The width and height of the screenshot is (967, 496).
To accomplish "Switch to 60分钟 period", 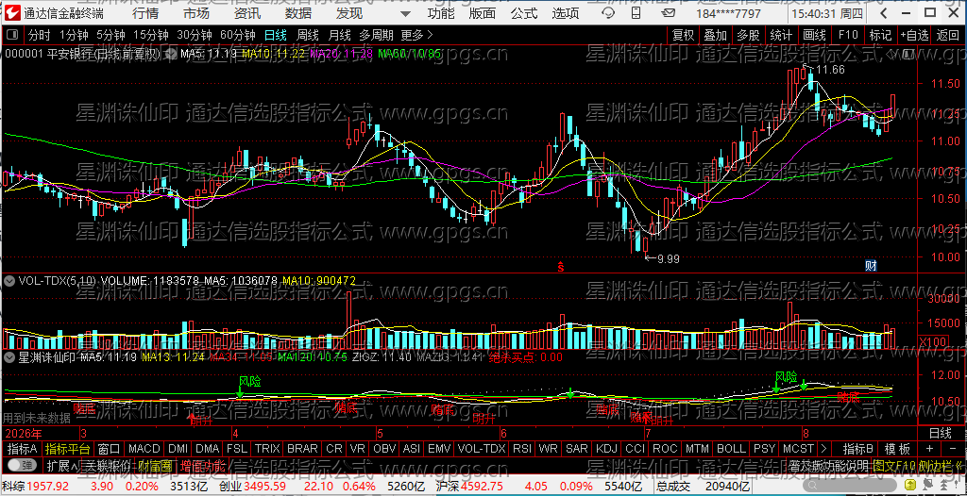I will pyautogui.click(x=238, y=36).
